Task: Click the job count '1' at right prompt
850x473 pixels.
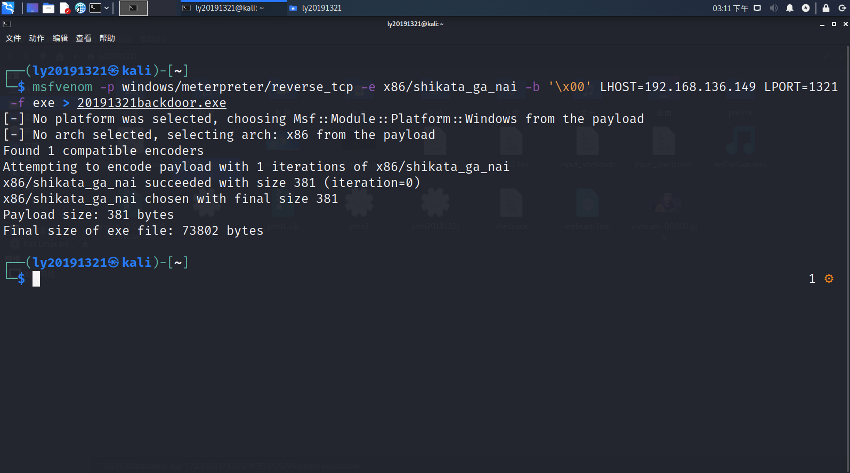Action: [812, 279]
